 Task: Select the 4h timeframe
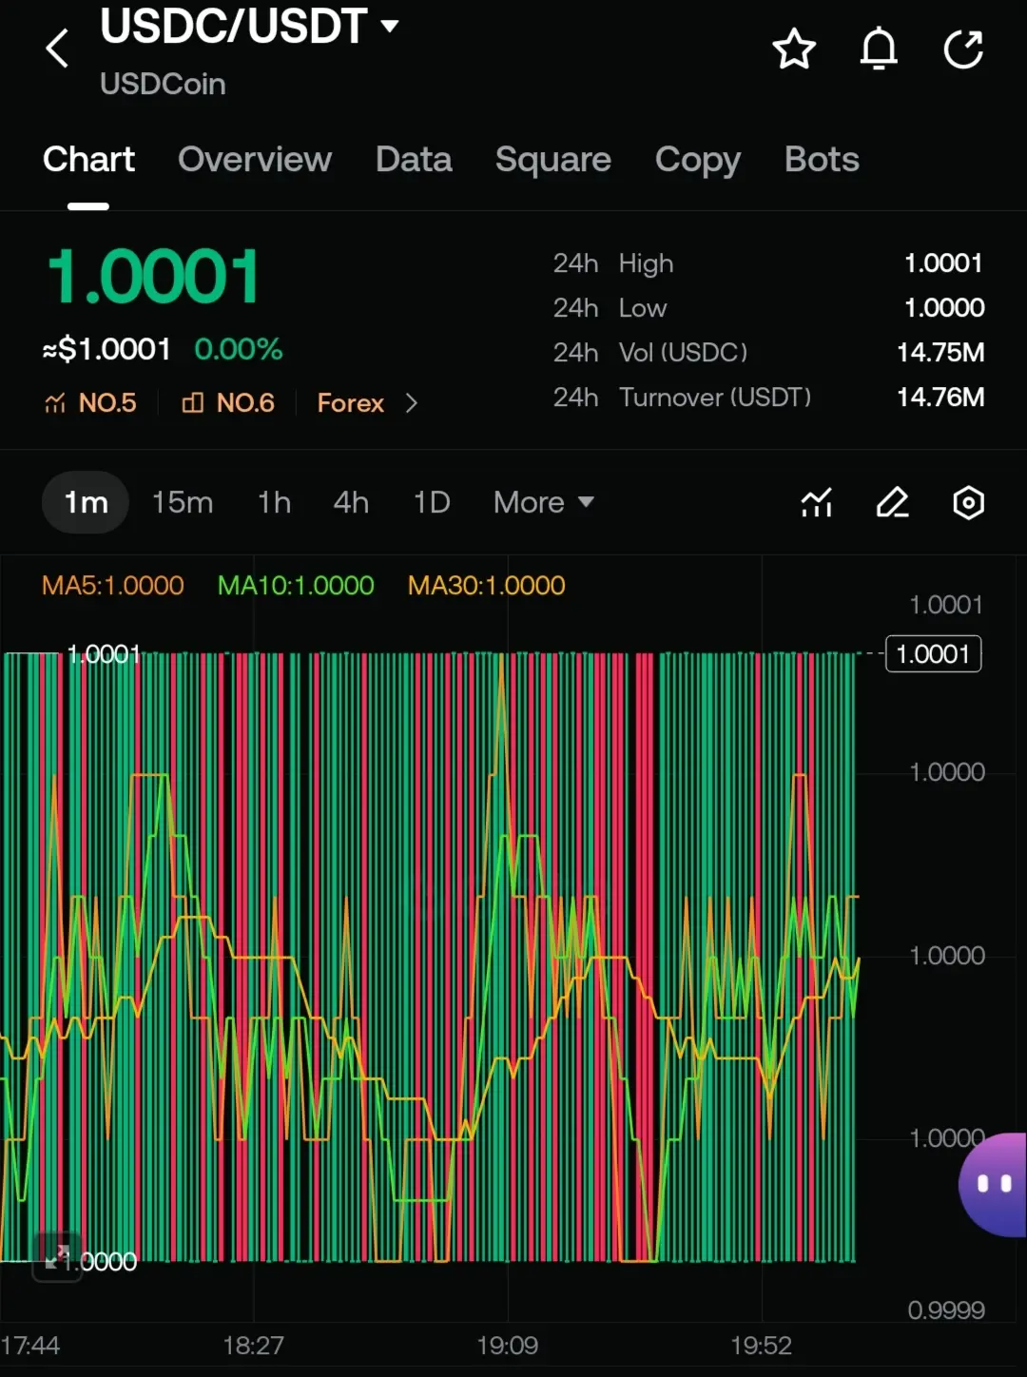(x=351, y=502)
